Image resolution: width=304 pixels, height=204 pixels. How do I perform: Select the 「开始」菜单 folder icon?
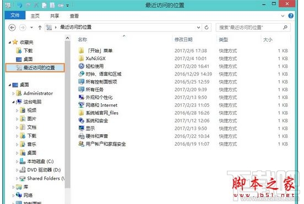(82, 51)
